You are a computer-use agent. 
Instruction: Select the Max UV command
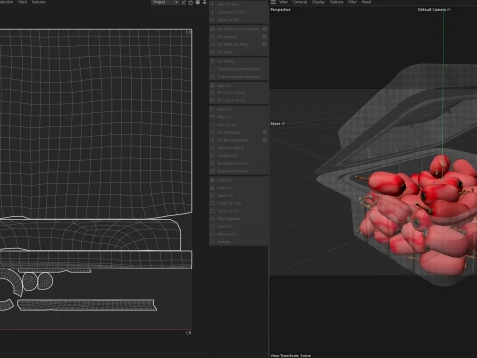coord(238,86)
